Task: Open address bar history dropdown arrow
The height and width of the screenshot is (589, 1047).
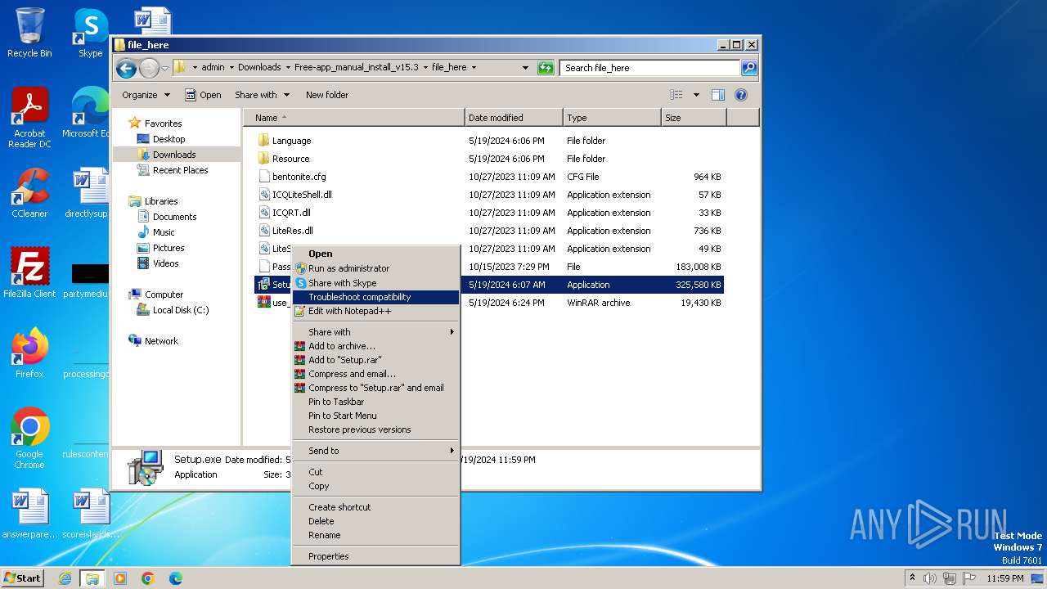Action: pyautogui.click(x=525, y=68)
